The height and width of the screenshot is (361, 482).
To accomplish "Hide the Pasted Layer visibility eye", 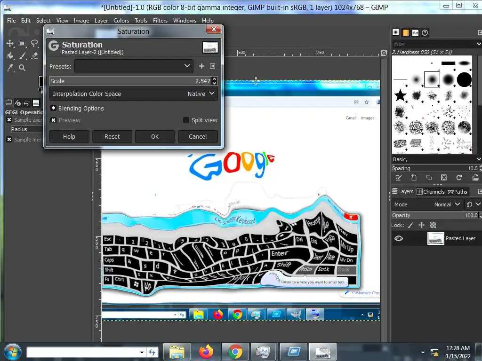I will pos(399,238).
